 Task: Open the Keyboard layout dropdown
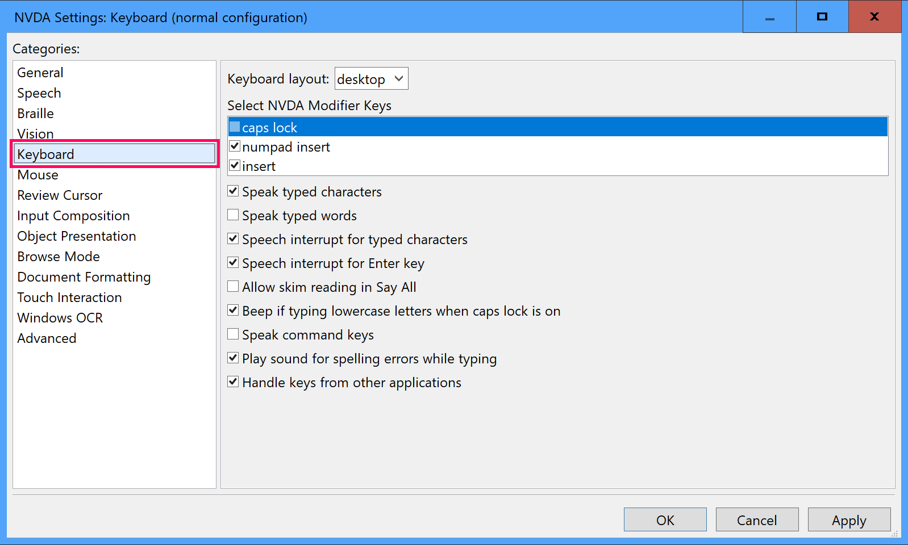point(372,79)
